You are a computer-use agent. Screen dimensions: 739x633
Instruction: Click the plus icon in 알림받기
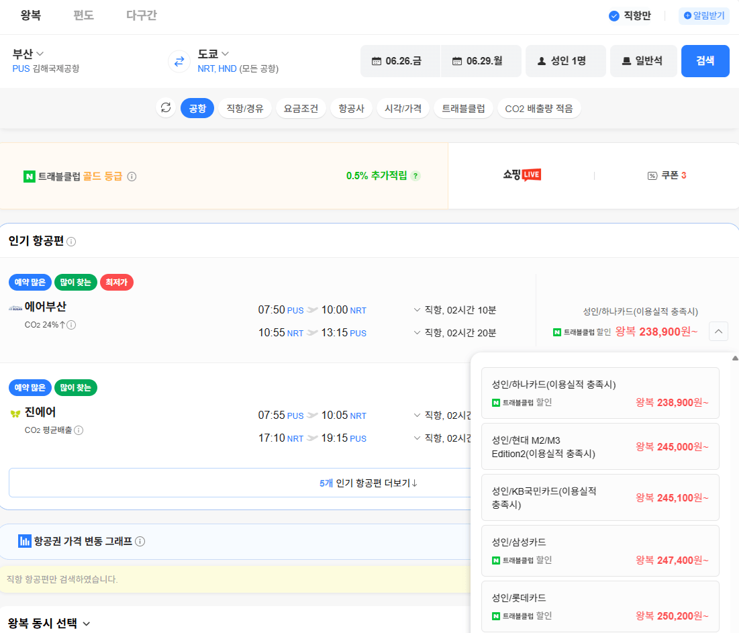click(x=687, y=15)
